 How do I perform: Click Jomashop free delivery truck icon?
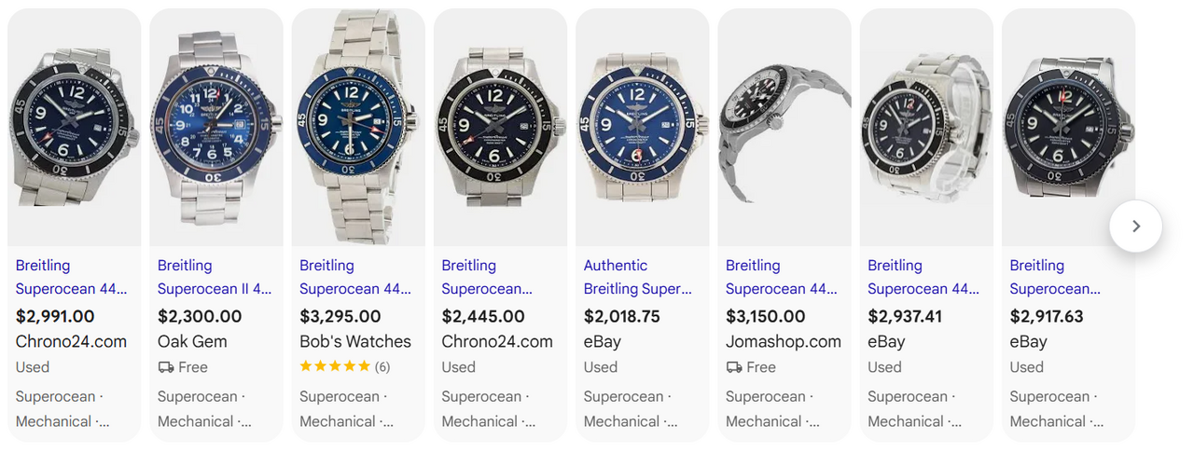pos(734,367)
